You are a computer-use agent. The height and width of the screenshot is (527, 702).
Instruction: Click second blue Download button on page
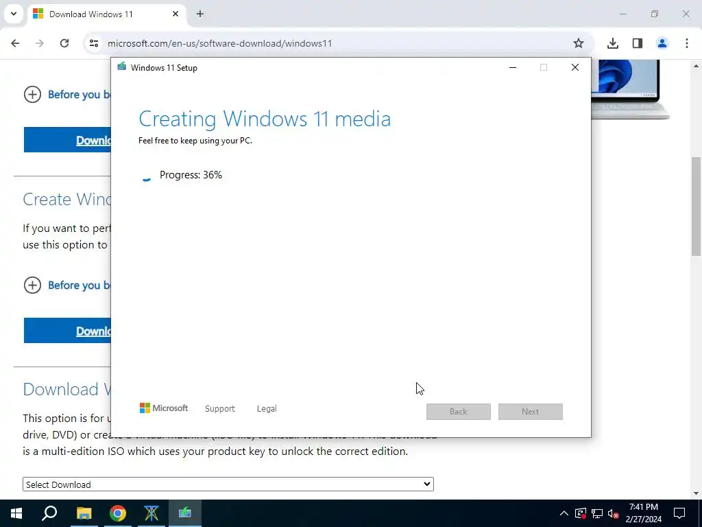coord(67,331)
